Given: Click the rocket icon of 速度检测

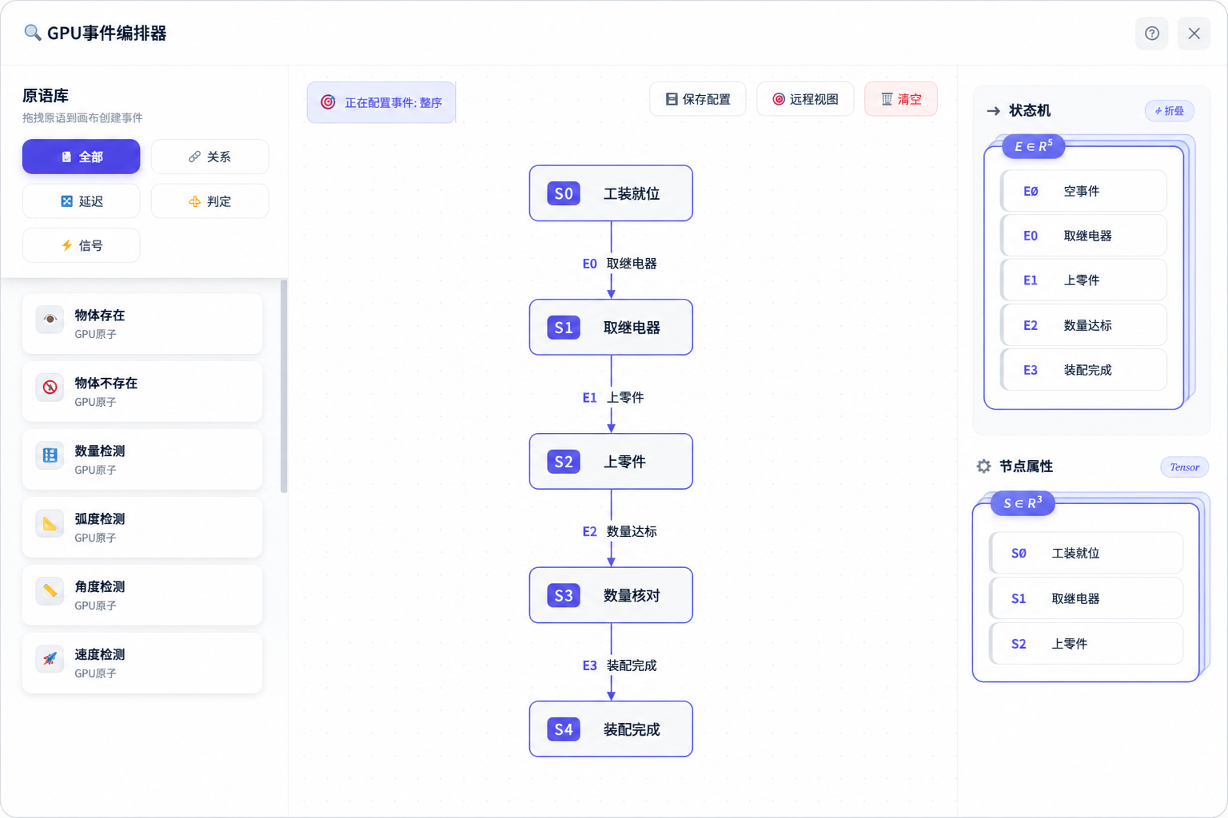Looking at the screenshot, I should [50, 659].
